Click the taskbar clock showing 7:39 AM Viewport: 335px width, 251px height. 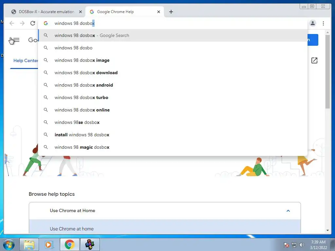(318, 245)
